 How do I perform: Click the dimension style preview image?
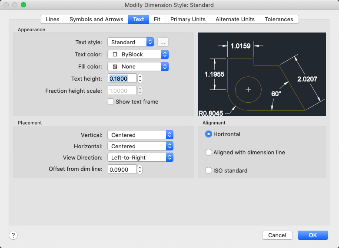click(x=262, y=74)
